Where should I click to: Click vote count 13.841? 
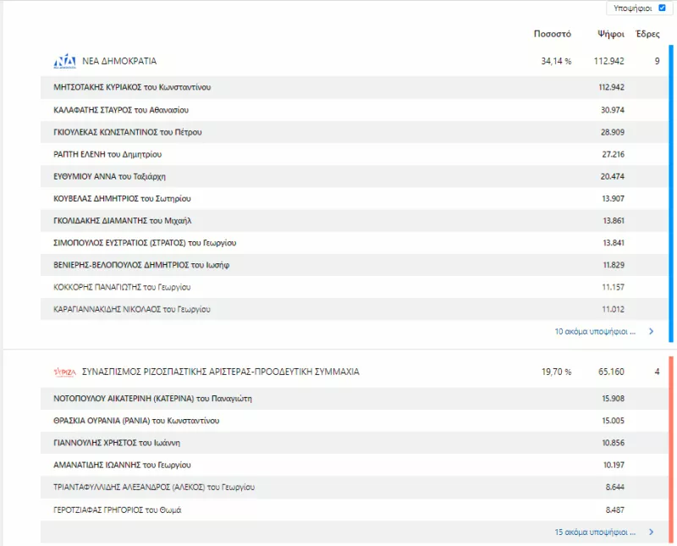coord(614,243)
